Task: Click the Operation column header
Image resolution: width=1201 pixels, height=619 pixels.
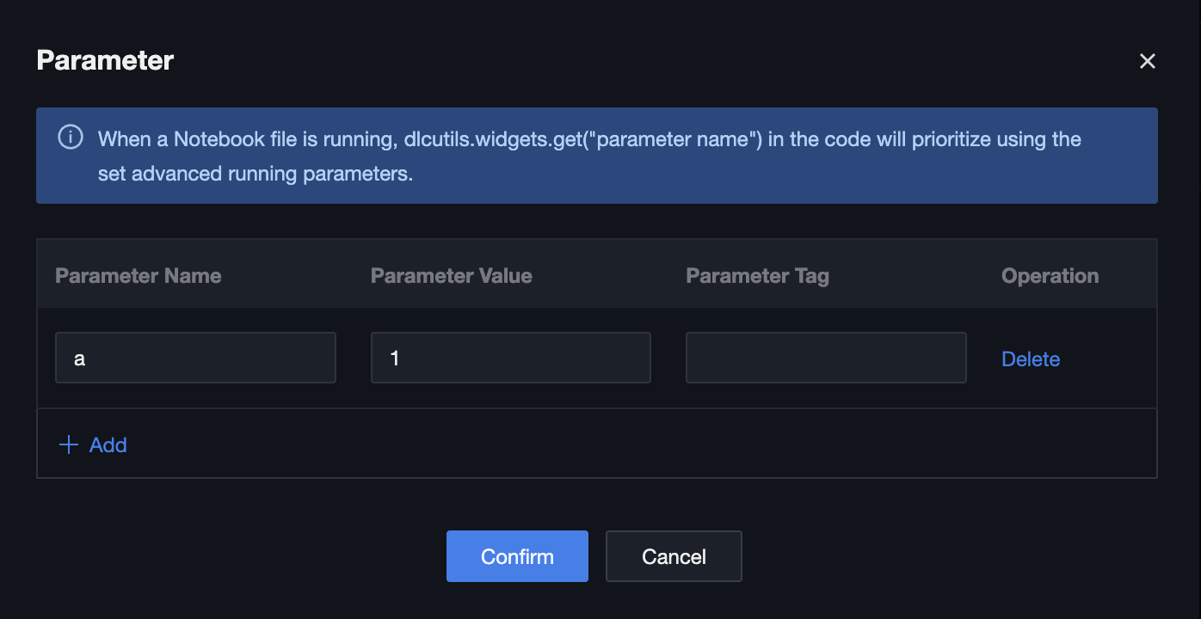Action: (x=1050, y=276)
